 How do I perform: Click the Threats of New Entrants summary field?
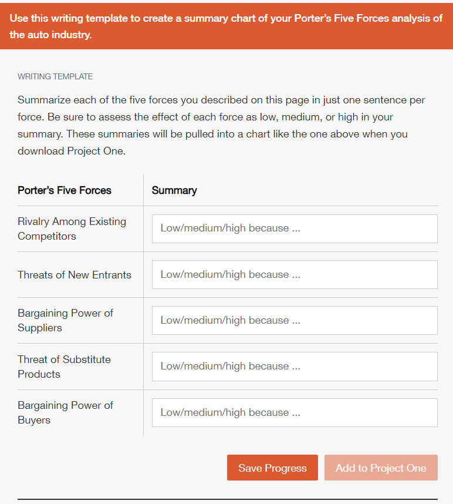point(294,274)
